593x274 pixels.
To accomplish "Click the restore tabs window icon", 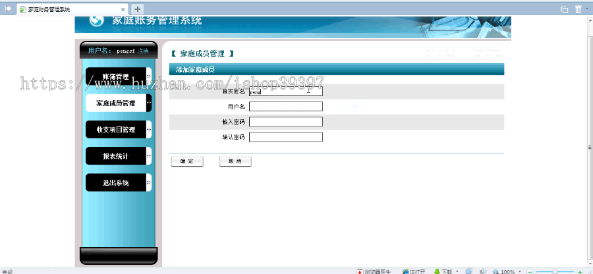I will pos(564,9).
